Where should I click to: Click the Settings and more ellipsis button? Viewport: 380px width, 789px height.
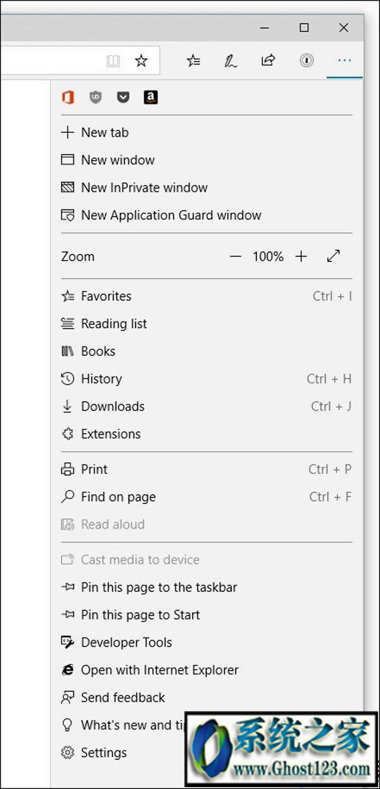(345, 61)
